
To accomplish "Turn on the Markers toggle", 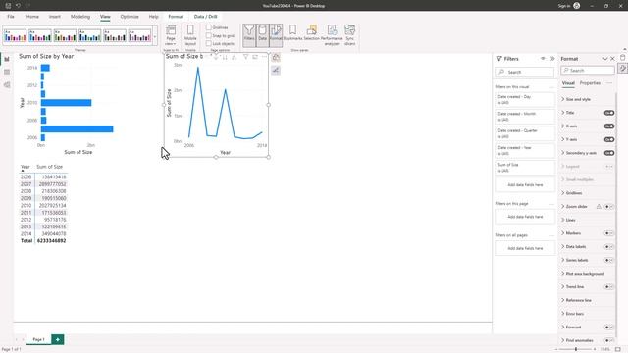I will pos(608,233).
